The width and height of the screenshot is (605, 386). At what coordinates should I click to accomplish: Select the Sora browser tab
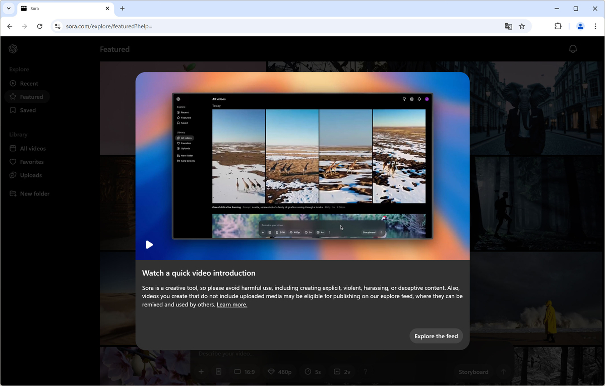click(x=66, y=9)
